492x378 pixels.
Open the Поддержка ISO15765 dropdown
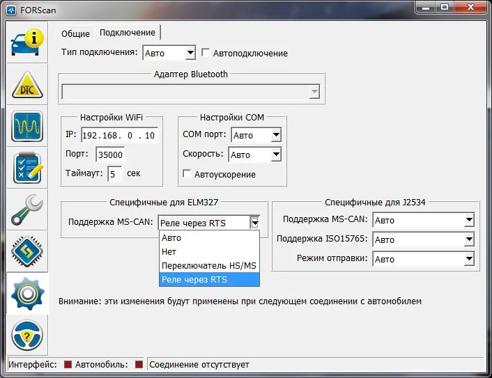(x=423, y=239)
